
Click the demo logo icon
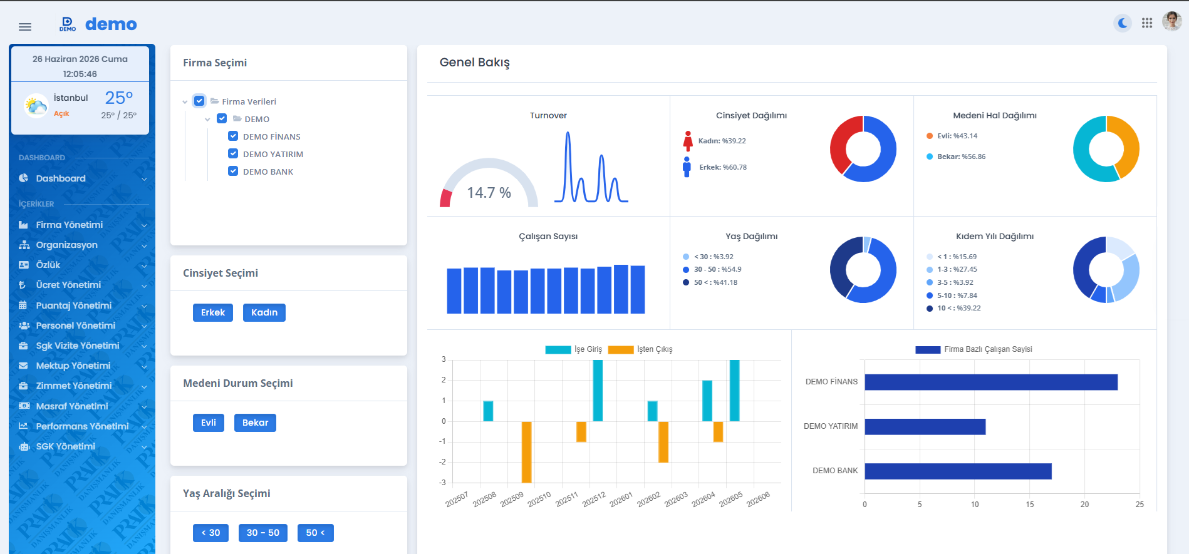click(68, 24)
